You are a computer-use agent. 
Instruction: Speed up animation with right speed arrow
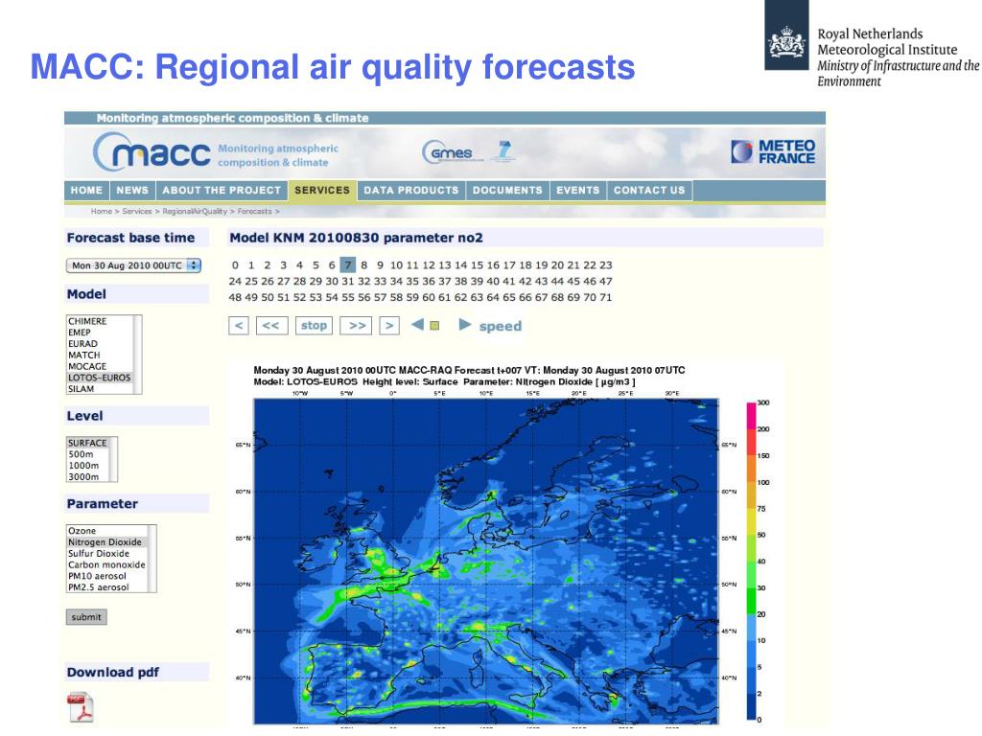[x=465, y=325]
